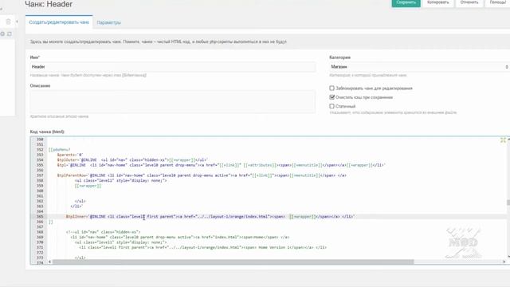Click the code editor vertical scrollbar thumb
This screenshot has width=510, height=287.
click(508, 202)
